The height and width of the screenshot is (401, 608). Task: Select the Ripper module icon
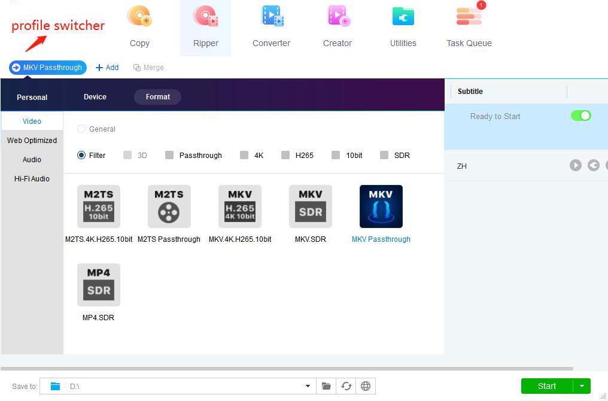pyautogui.click(x=205, y=17)
